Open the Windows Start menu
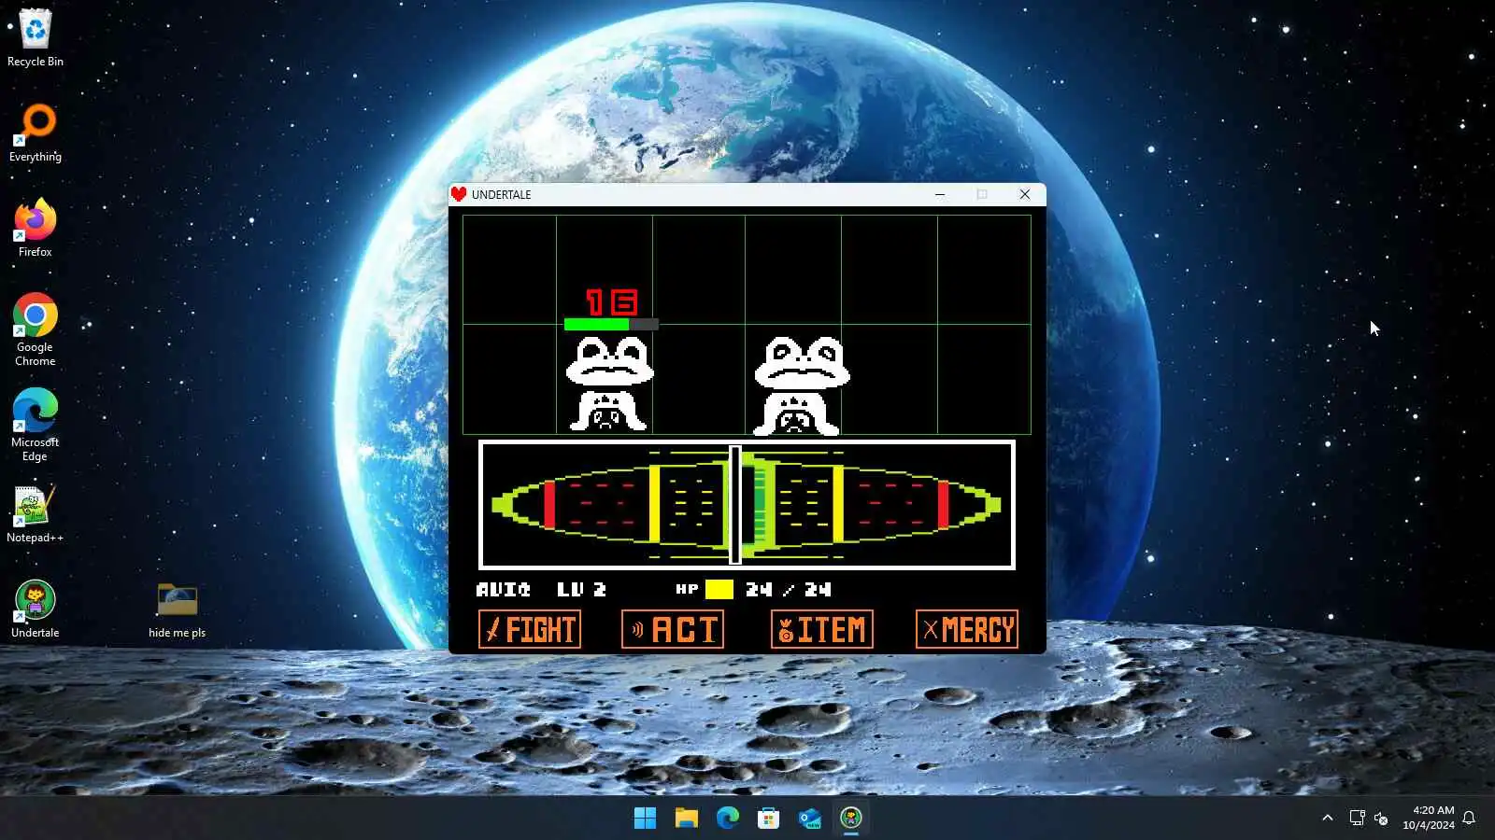 pos(645,819)
